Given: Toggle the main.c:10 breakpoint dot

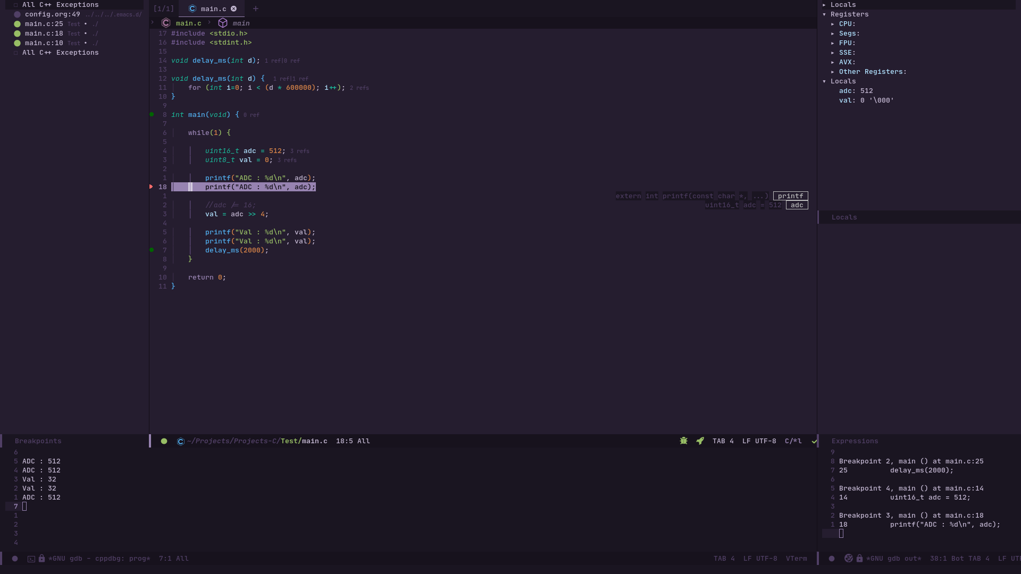Looking at the screenshot, I should tap(17, 43).
